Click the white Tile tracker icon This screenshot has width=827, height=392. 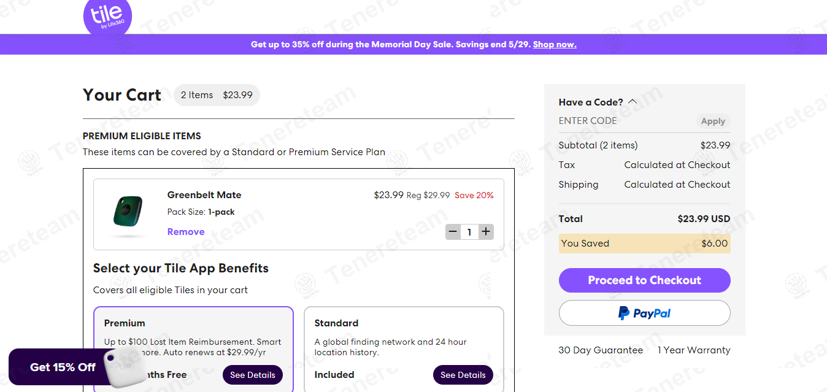click(x=125, y=367)
